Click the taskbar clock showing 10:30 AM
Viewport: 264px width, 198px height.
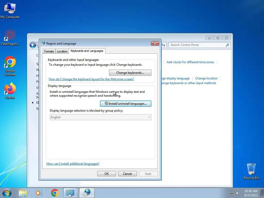251,193
